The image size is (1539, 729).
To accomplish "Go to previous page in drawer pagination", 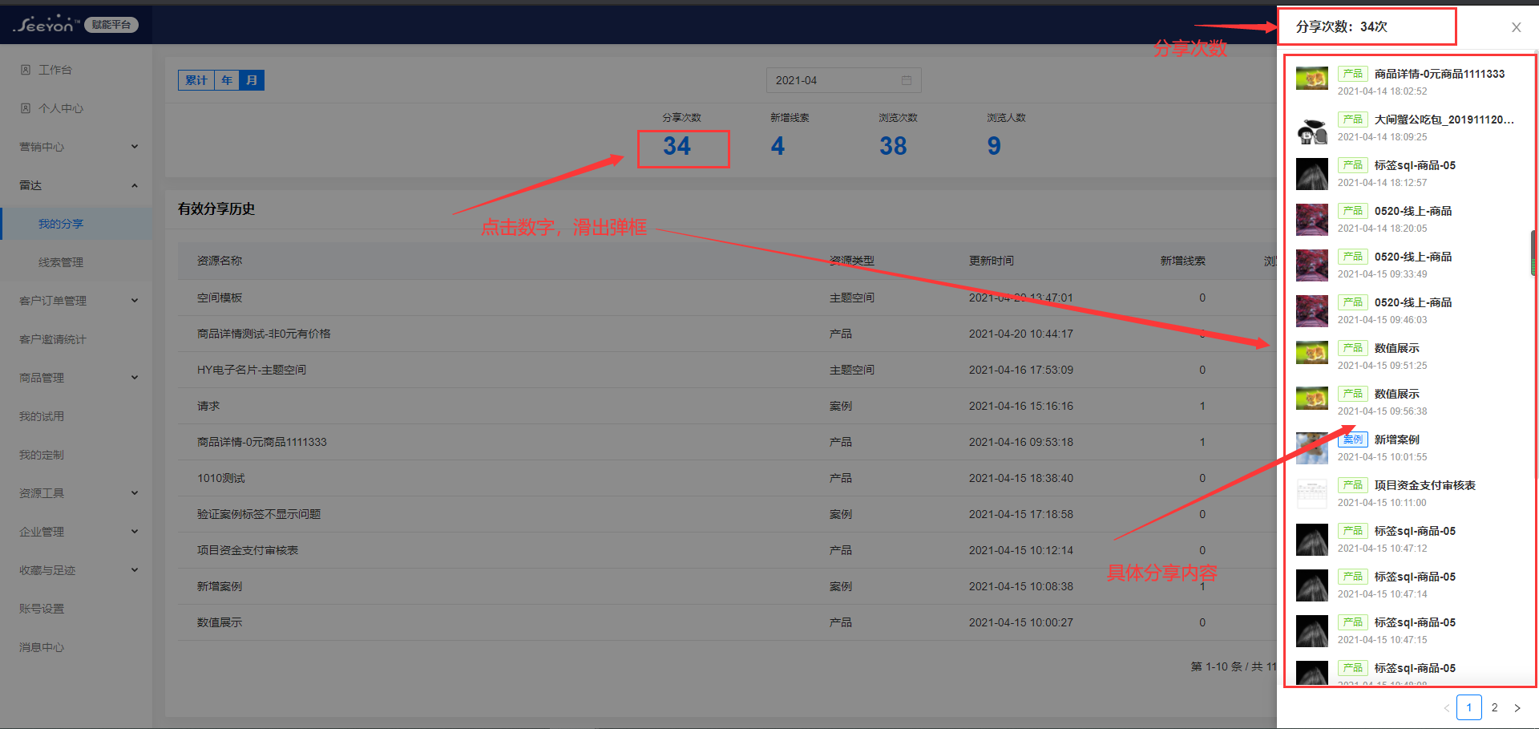I will pos(1446,707).
